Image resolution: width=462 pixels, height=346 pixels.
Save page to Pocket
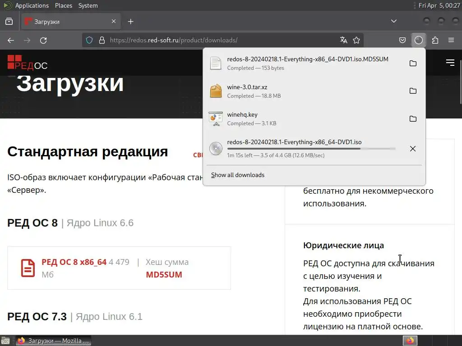tap(402, 40)
